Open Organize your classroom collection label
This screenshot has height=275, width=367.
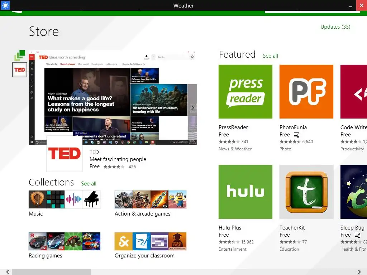tap(144, 256)
